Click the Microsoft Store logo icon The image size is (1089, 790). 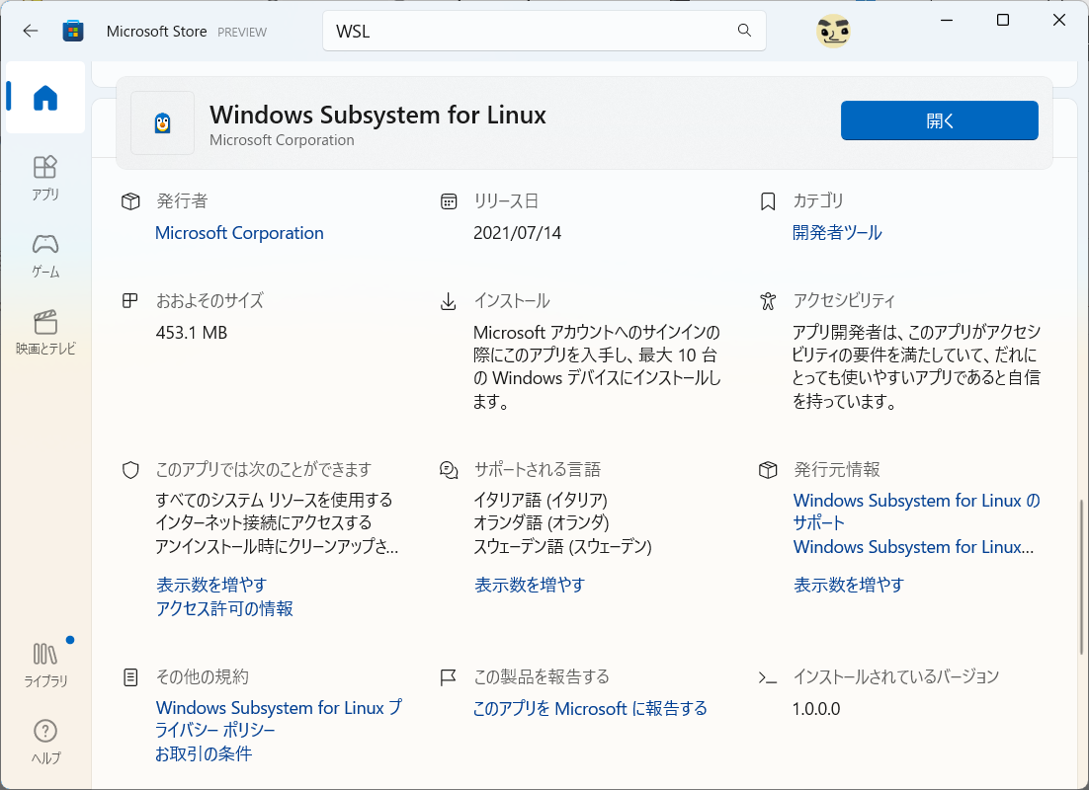tap(73, 32)
